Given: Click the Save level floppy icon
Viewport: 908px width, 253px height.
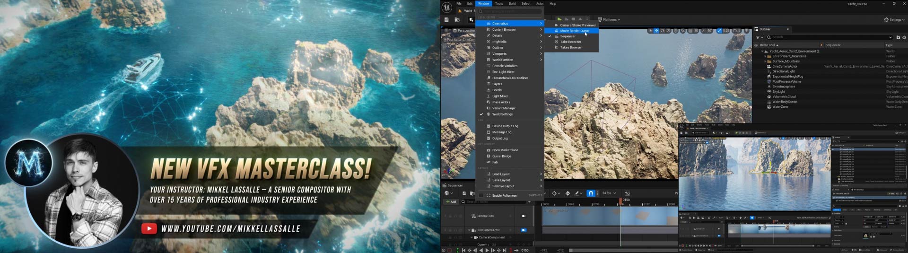Looking at the screenshot, I should point(446,20).
